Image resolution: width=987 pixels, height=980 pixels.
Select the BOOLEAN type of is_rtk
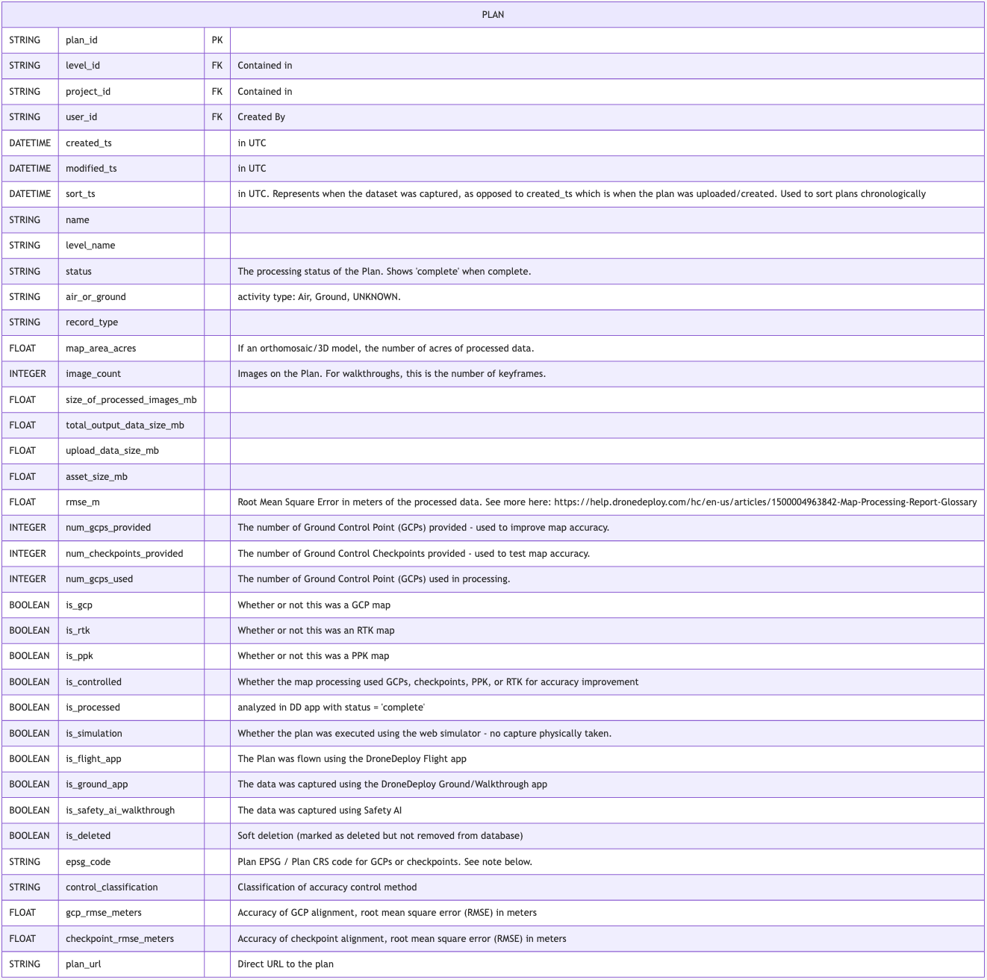[29, 631]
